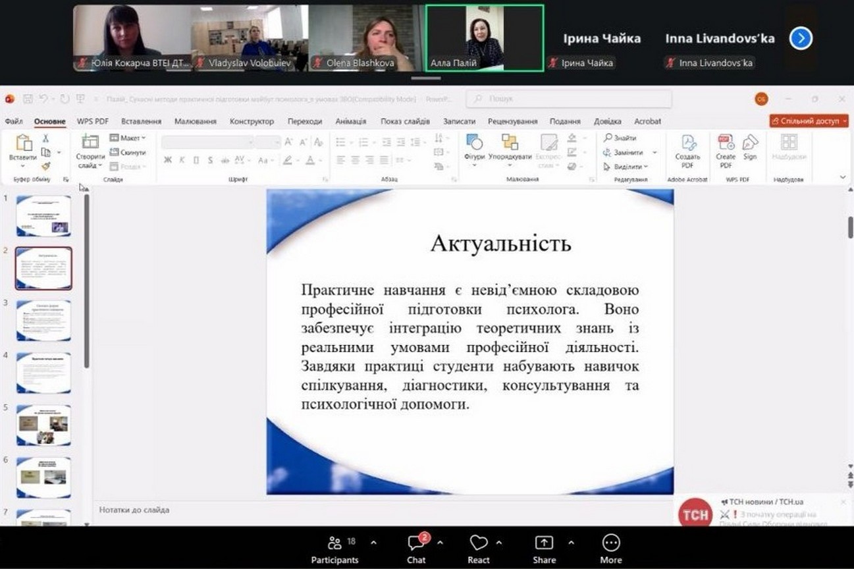Click the Paste (Вставити) clipboard icon
The width and height of the screenshot is (854, 569).
point(23,144)
